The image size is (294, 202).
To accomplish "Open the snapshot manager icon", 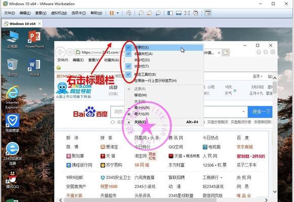I will tap(158, 13).
